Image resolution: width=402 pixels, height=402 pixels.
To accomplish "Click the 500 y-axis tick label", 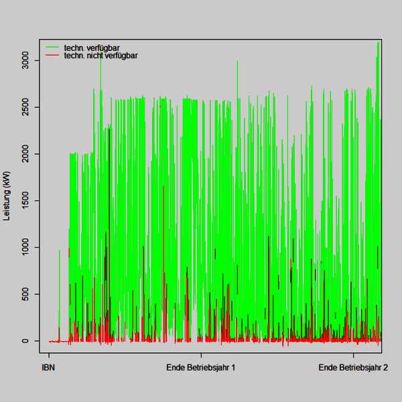I will 25,294.
